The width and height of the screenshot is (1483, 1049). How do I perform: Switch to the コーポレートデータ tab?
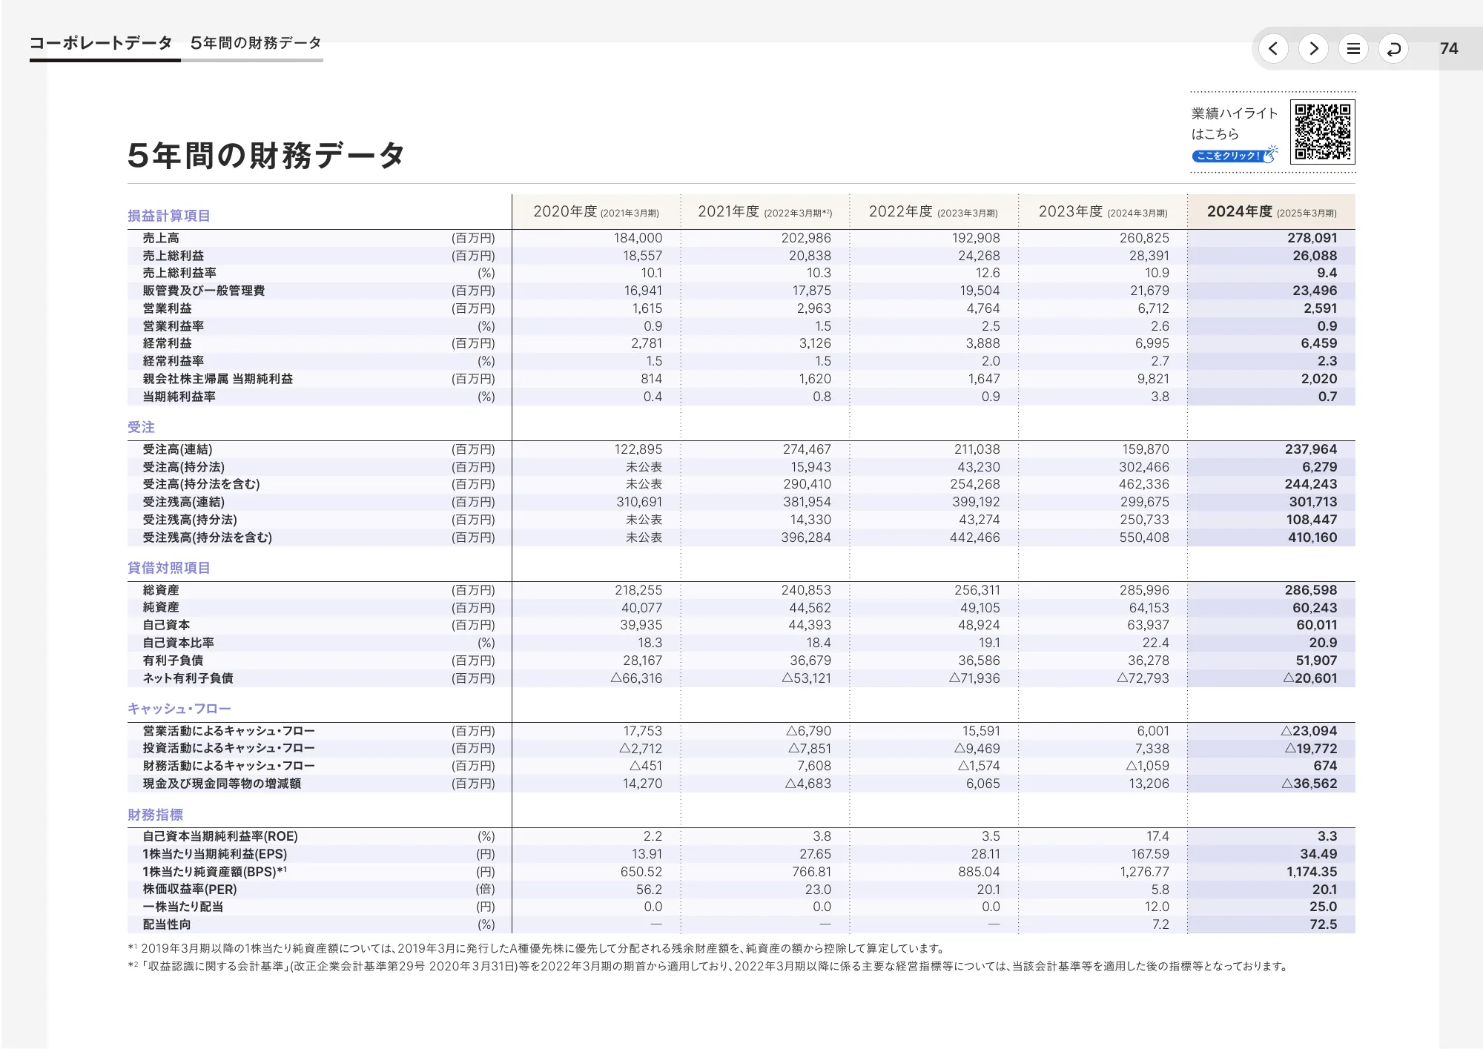coord(99,43)
